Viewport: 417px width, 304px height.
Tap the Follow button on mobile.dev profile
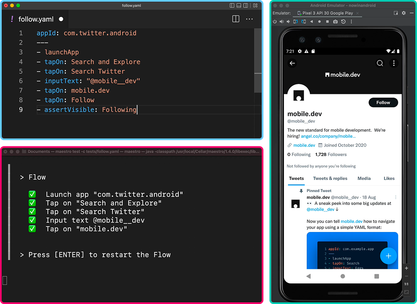pos(383,103)
